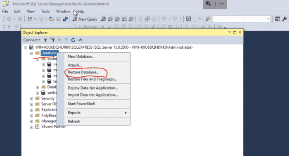Screen dimensions: 289x156
Task: Open the Connect dropdown in Object Explorer
Action: [32, 40]
